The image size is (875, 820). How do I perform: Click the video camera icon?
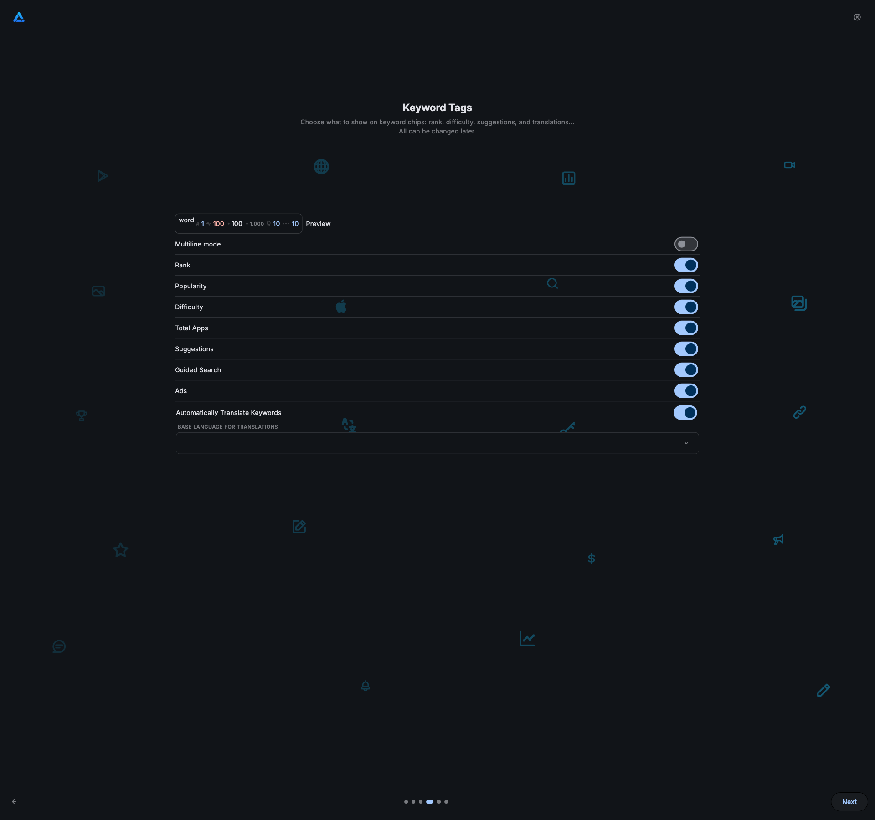(x=789, y=165)
